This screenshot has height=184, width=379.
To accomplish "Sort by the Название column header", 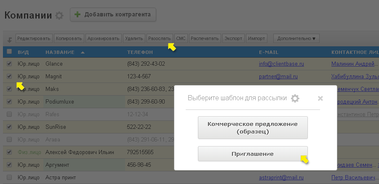I will coord(60,52).
